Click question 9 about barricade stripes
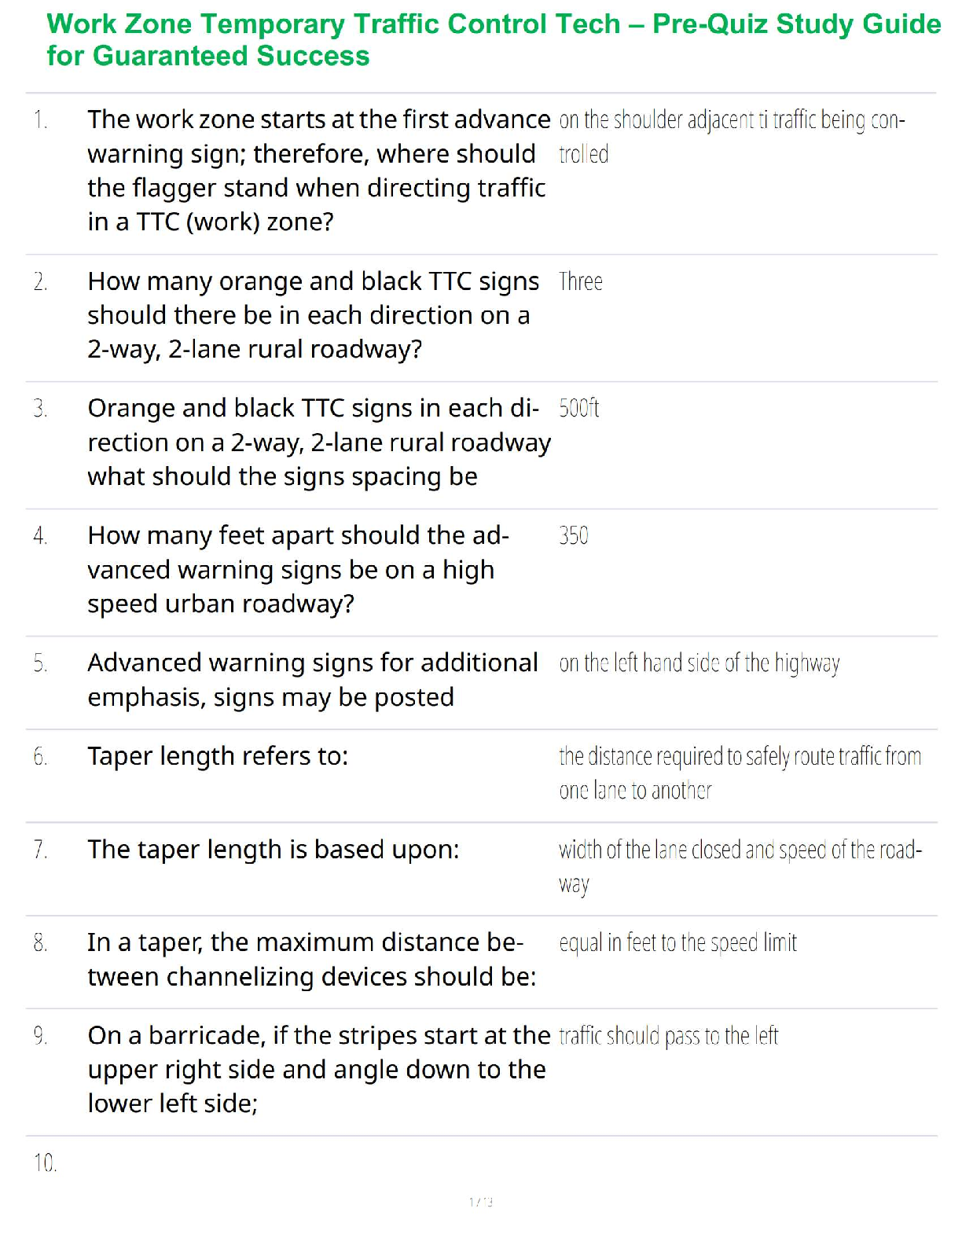This screenshot has width=962, height=1245. click(318, 1070)
